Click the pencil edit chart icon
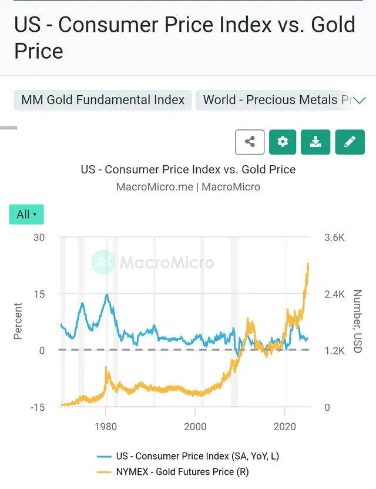This screenshot has height=489, width=376. (350, 142)
